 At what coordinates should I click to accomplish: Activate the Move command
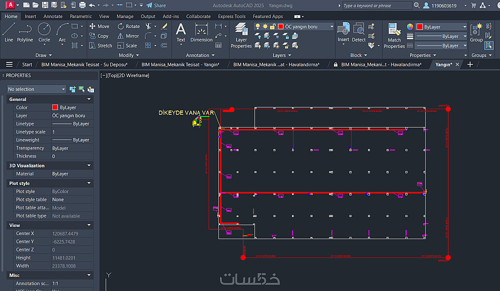pyautogui.click(x=99, y=26)
